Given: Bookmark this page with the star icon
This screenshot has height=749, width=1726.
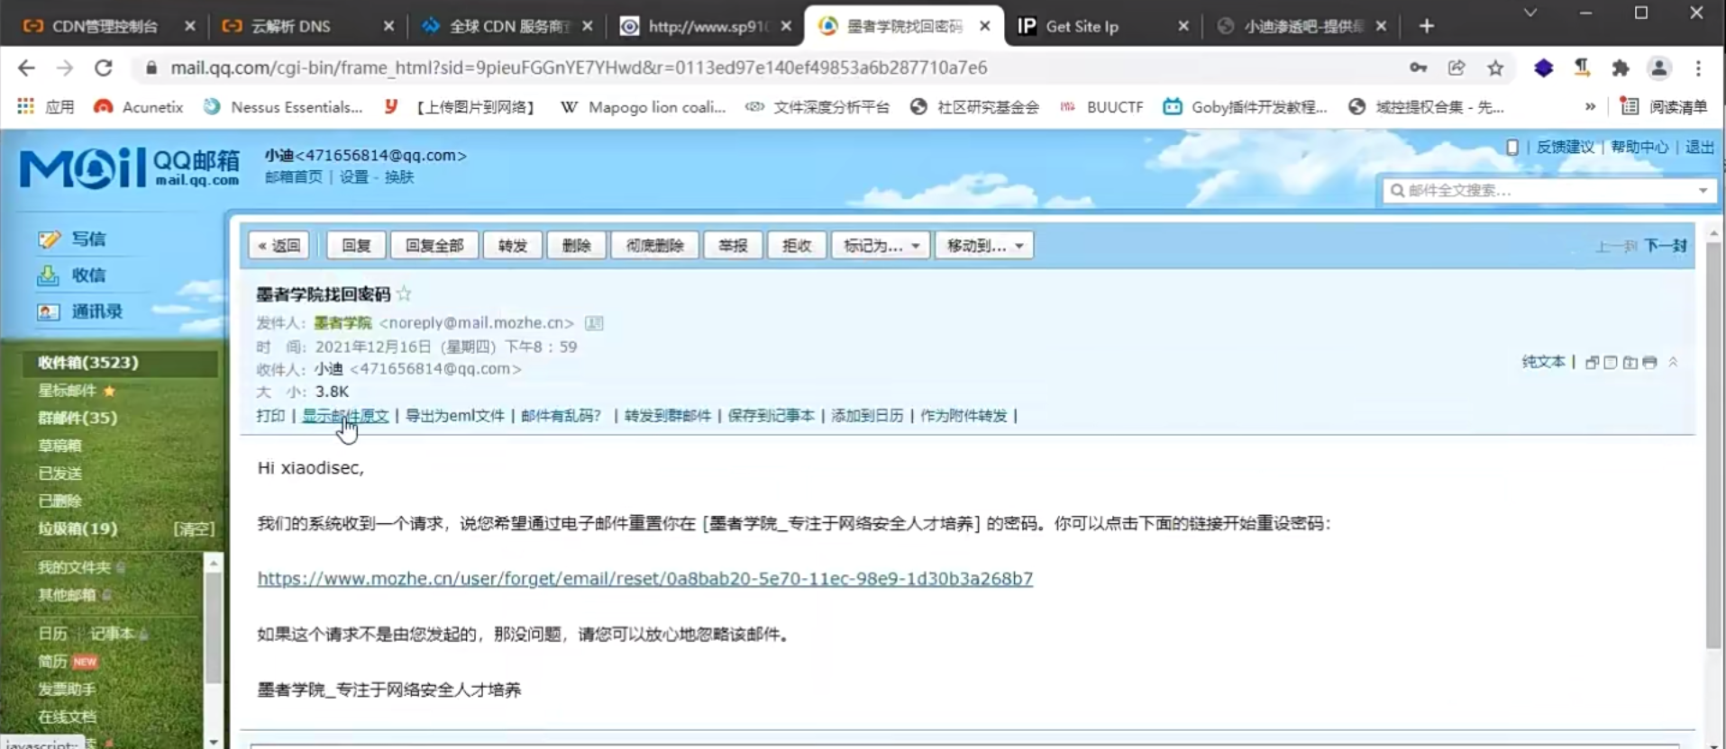Looking at the screenshot, I should coord(1495,68).
